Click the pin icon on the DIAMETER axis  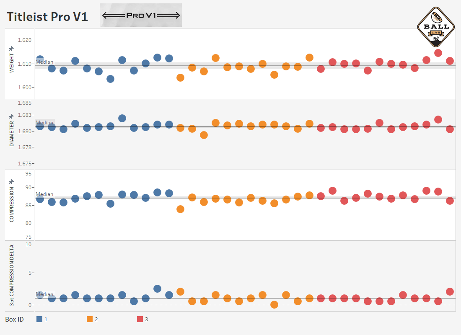(11, 116)
